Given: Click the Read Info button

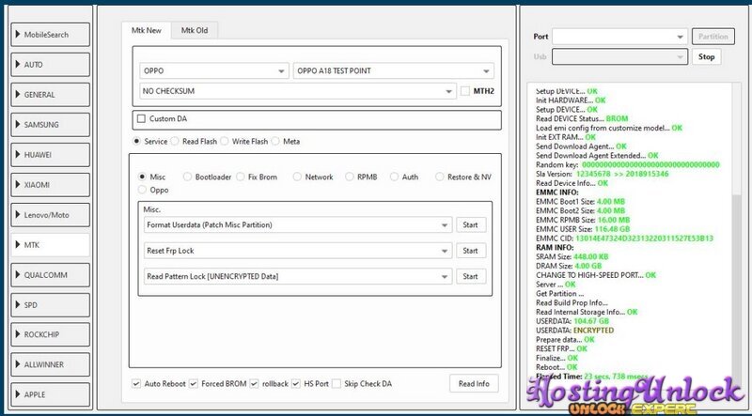Looking at the screenshot, I should (x=474, y=383).
